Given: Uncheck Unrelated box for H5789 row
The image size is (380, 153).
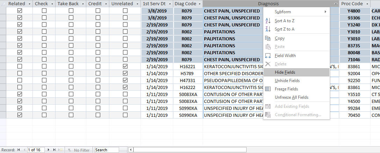Looking at the screenshot, I should tap(125, 73).
